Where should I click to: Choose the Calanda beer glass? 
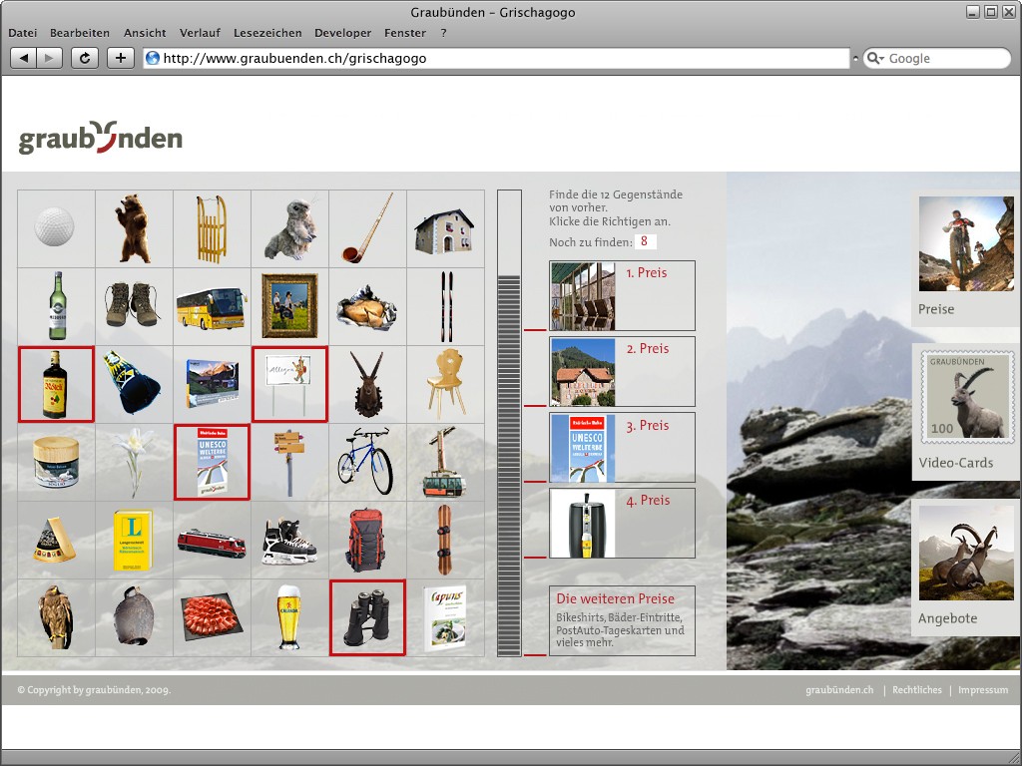288,616
